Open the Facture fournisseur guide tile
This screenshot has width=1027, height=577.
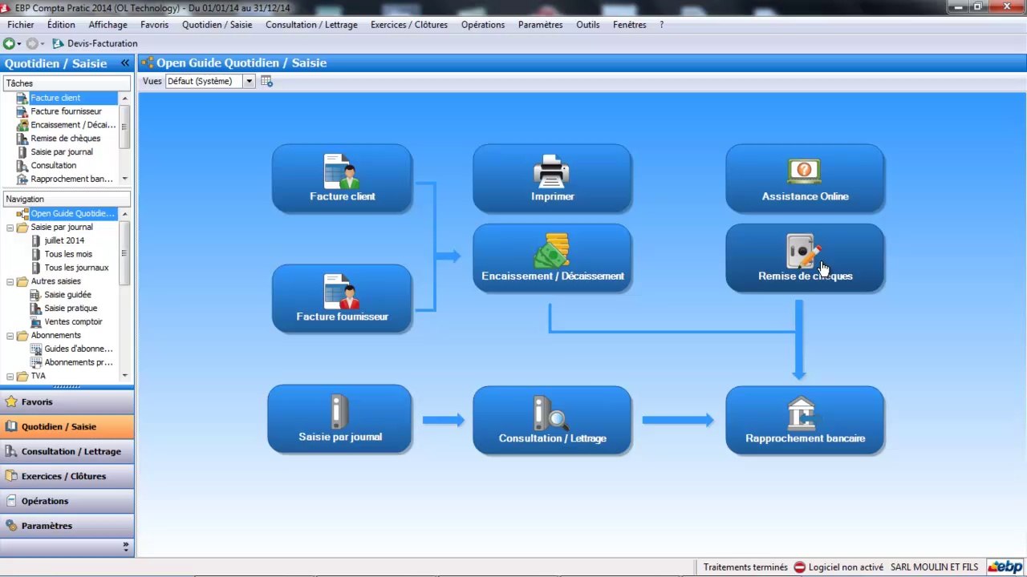click(342, 298)
